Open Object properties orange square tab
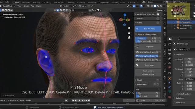195x109 pixels. coord(169,78)
